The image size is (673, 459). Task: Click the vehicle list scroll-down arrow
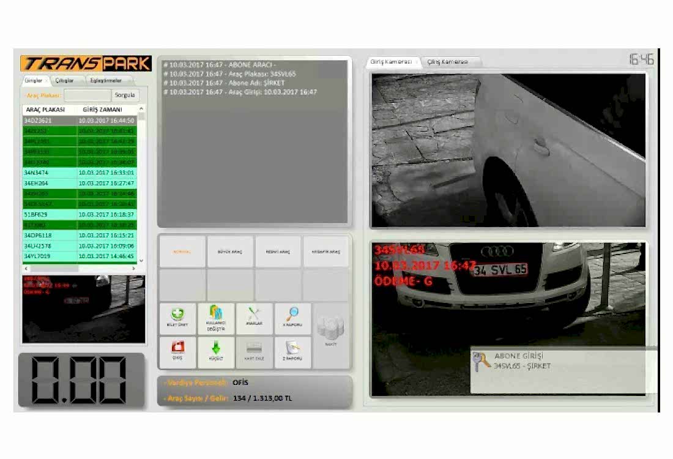point(141,260)
